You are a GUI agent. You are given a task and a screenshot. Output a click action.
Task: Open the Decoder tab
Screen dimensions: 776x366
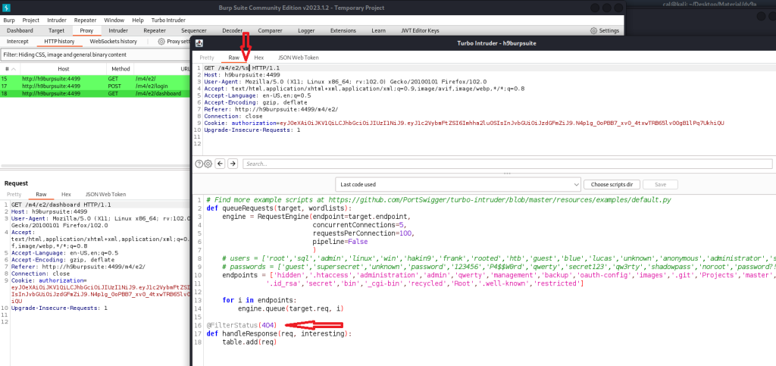[232, 30]
